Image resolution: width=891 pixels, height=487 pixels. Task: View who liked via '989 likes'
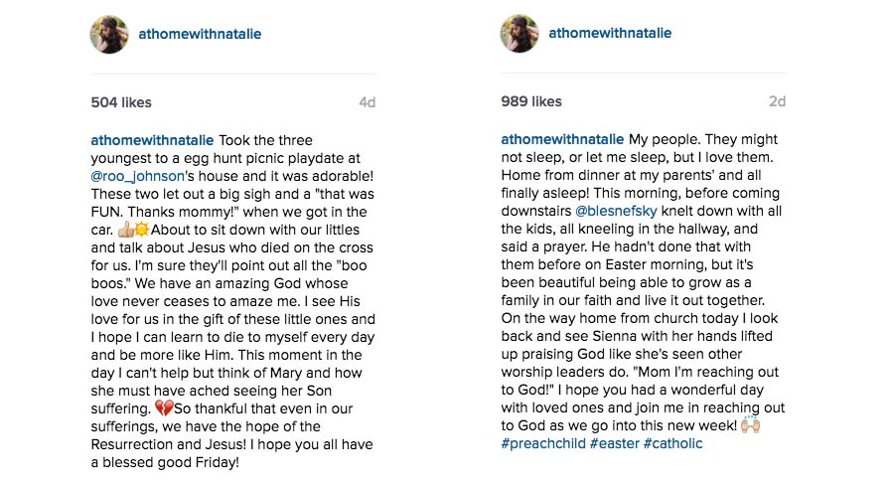pos(531,101)
